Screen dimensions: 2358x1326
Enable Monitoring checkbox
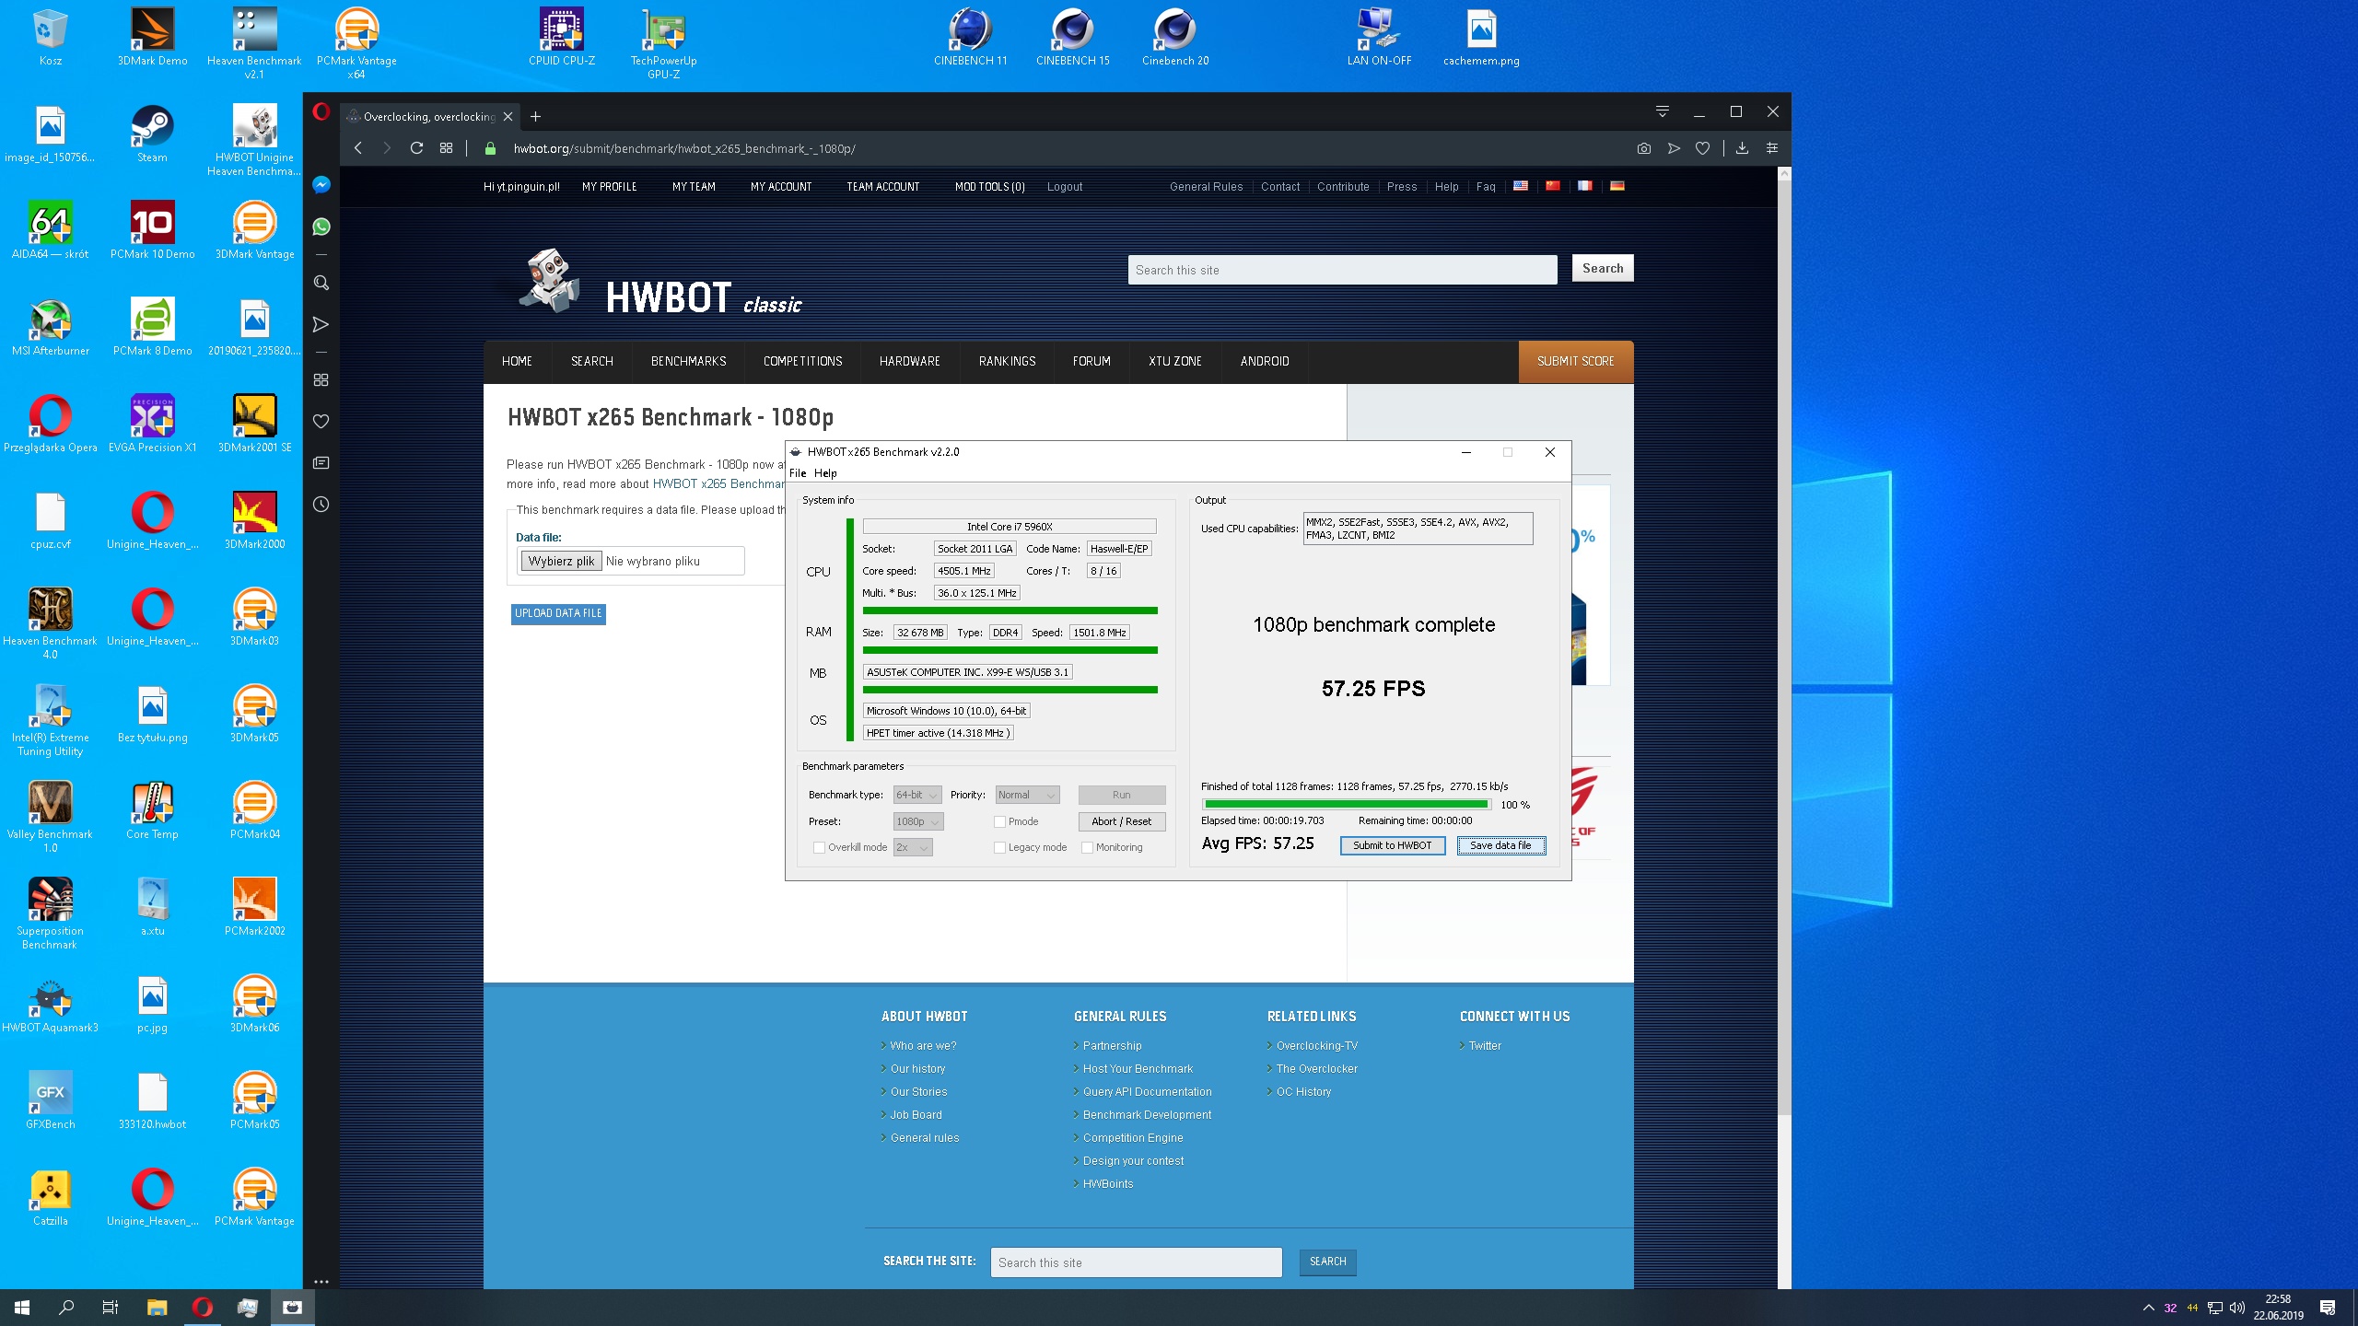[x=1087, y=847]
